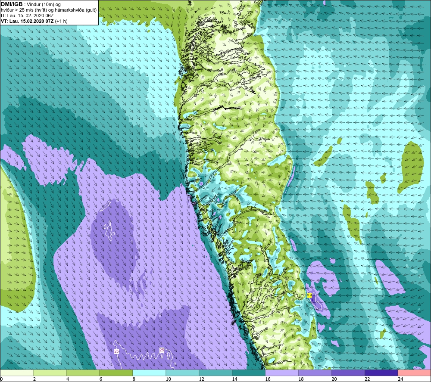
Task: Click the legend tick label 8
Action: click(x=134, y=379)
